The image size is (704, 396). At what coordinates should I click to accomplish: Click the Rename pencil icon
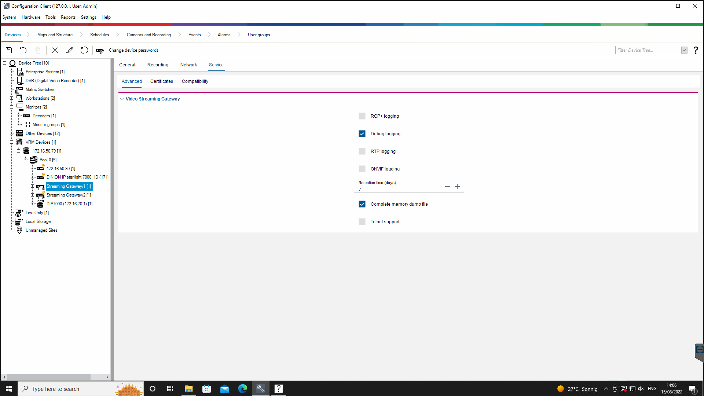point(70,50)
